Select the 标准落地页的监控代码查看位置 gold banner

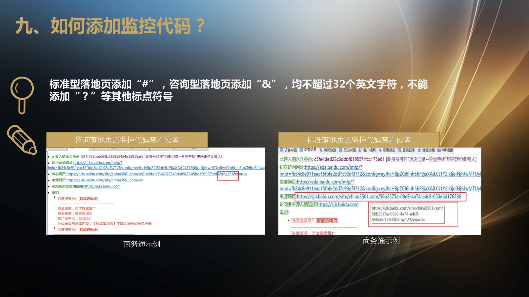point(359,140)
